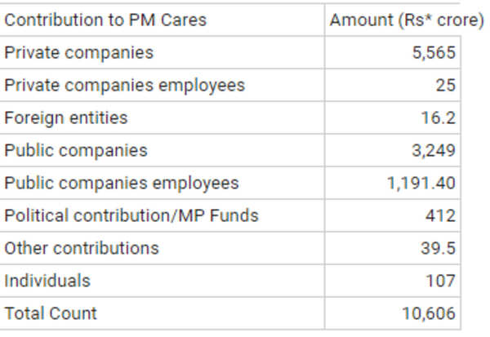The height and width of the screenshot is (337, 490).
Task: Click the 'Other contributions' row label
Action: pos(82,248)
